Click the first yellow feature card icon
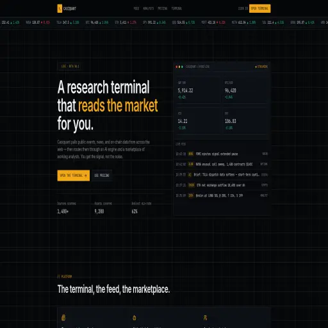The height and width of the screenshot is (328, 328). (63, 318)
